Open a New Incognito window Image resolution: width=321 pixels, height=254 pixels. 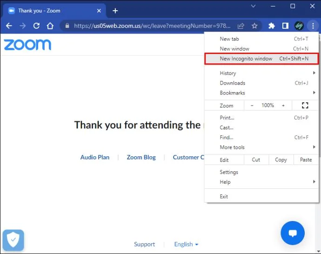point(261,59)
